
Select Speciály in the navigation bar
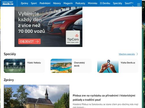click(x=118, y=3)
